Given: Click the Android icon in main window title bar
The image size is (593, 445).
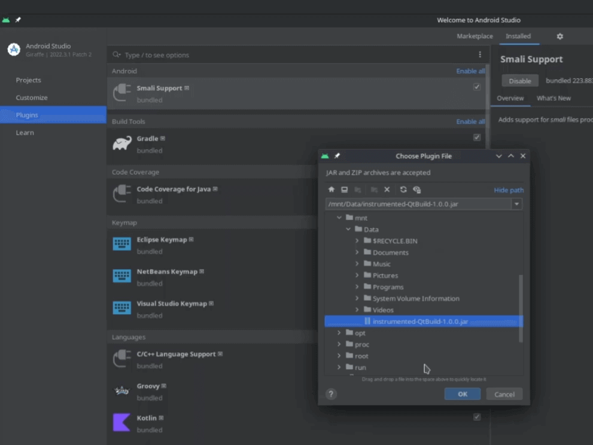Looking at the screenshot, I should point(5,20).
